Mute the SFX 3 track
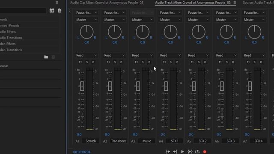 [220, 62]
